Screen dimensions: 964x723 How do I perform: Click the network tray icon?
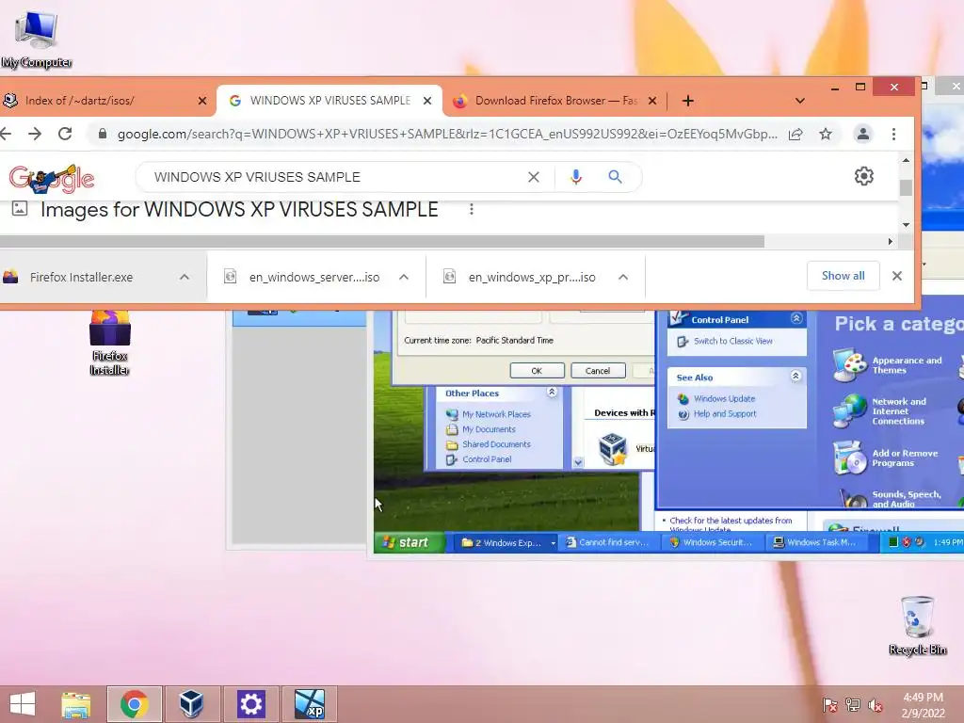click(852, 704)
